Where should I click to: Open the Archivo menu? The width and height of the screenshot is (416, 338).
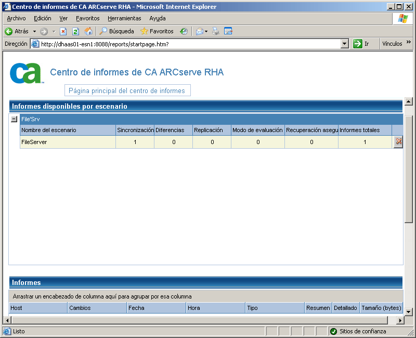click(16, 18)
